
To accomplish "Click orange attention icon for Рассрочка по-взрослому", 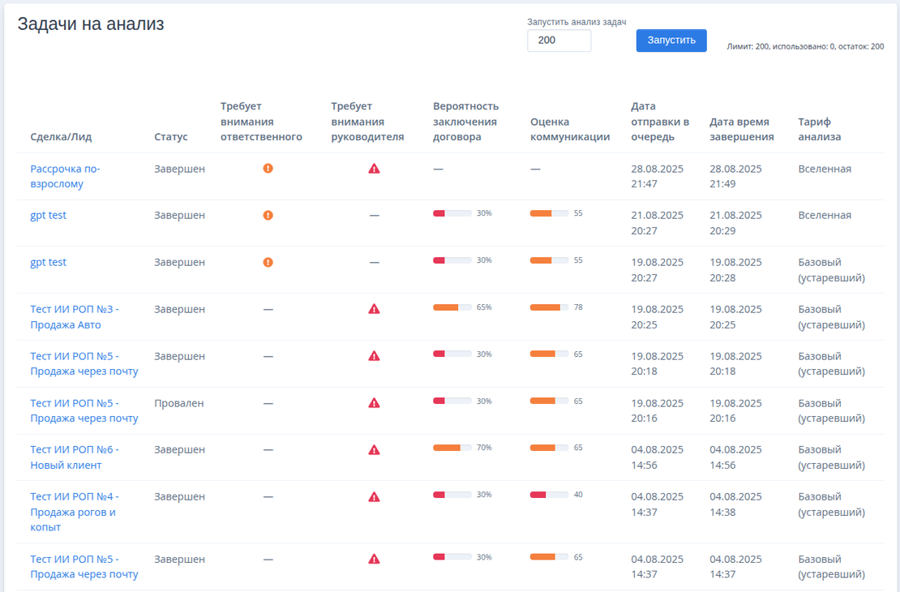I will coord(268,169).
